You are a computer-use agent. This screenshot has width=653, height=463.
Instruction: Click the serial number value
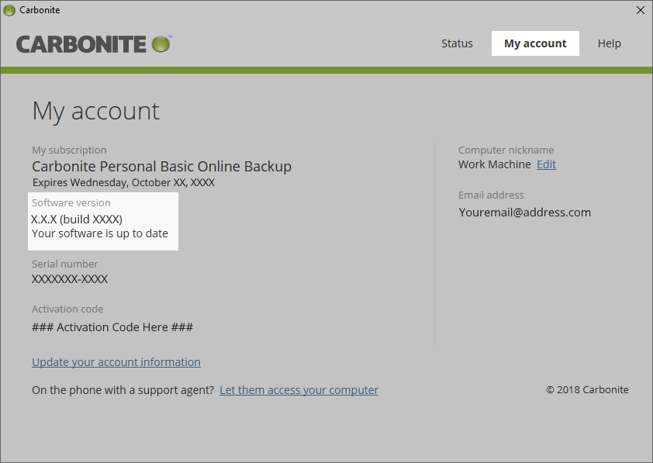pos(70,279)
